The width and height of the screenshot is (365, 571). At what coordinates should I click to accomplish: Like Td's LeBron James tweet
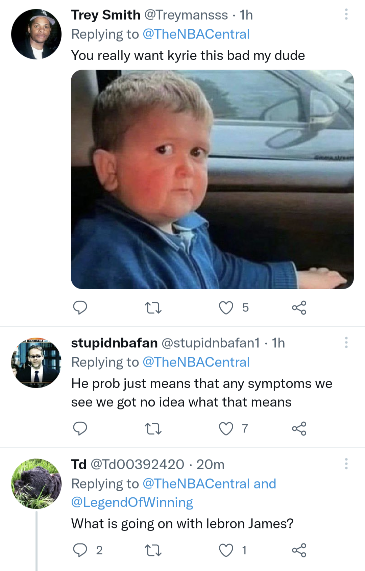coord(226,550)
